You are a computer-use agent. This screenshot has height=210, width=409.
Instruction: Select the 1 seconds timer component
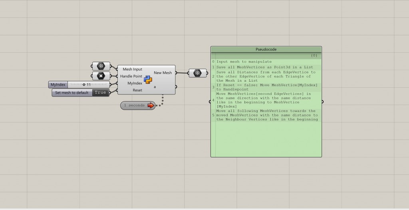tap(133, 105)
